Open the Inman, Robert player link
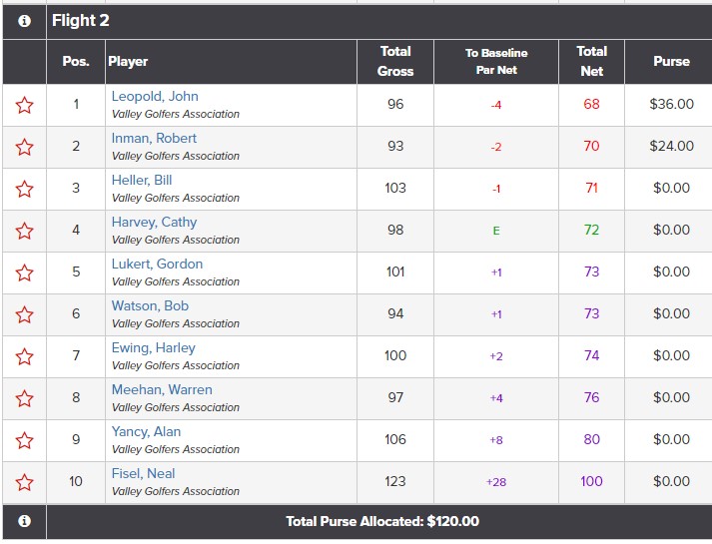This screenshot has height=544, width=712. 154,139
